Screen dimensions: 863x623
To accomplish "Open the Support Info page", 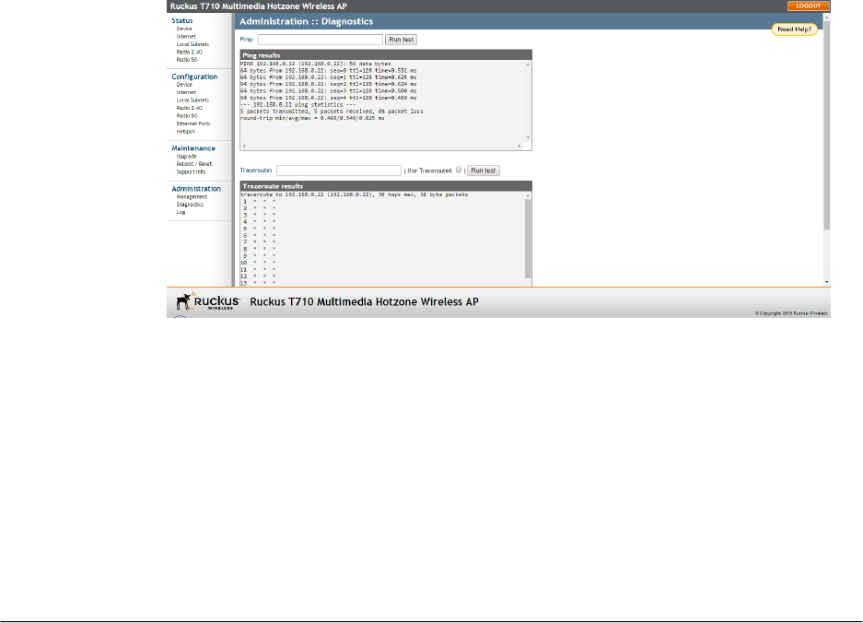I will (x=191, y=171).
